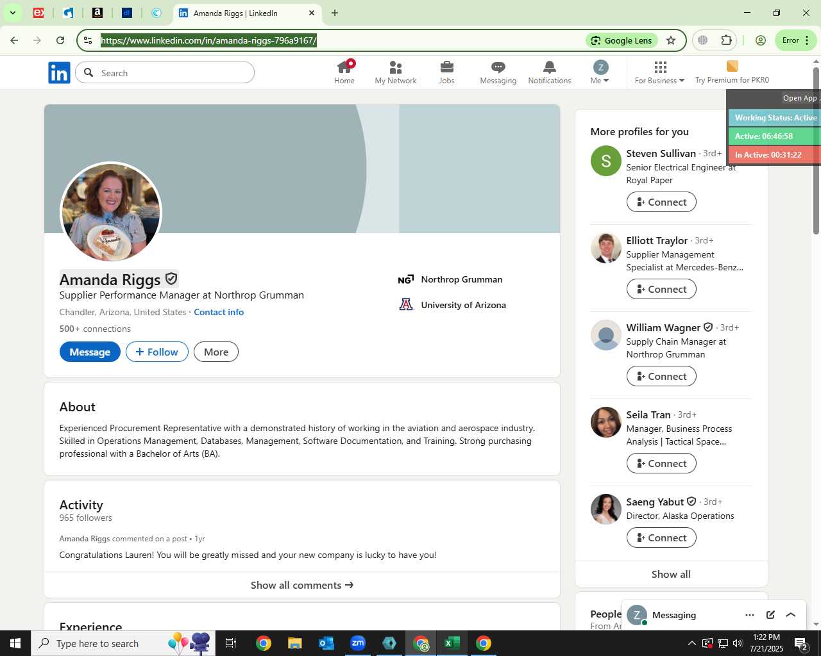Image resolution: width=821 pixels, height=656 pixels.
Task: Open Saeng Yabut's profile photo
Action: coord(606,509)
